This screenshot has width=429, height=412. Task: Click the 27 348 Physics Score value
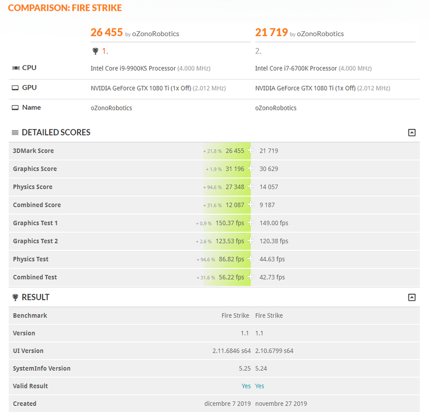click(235, 187)
